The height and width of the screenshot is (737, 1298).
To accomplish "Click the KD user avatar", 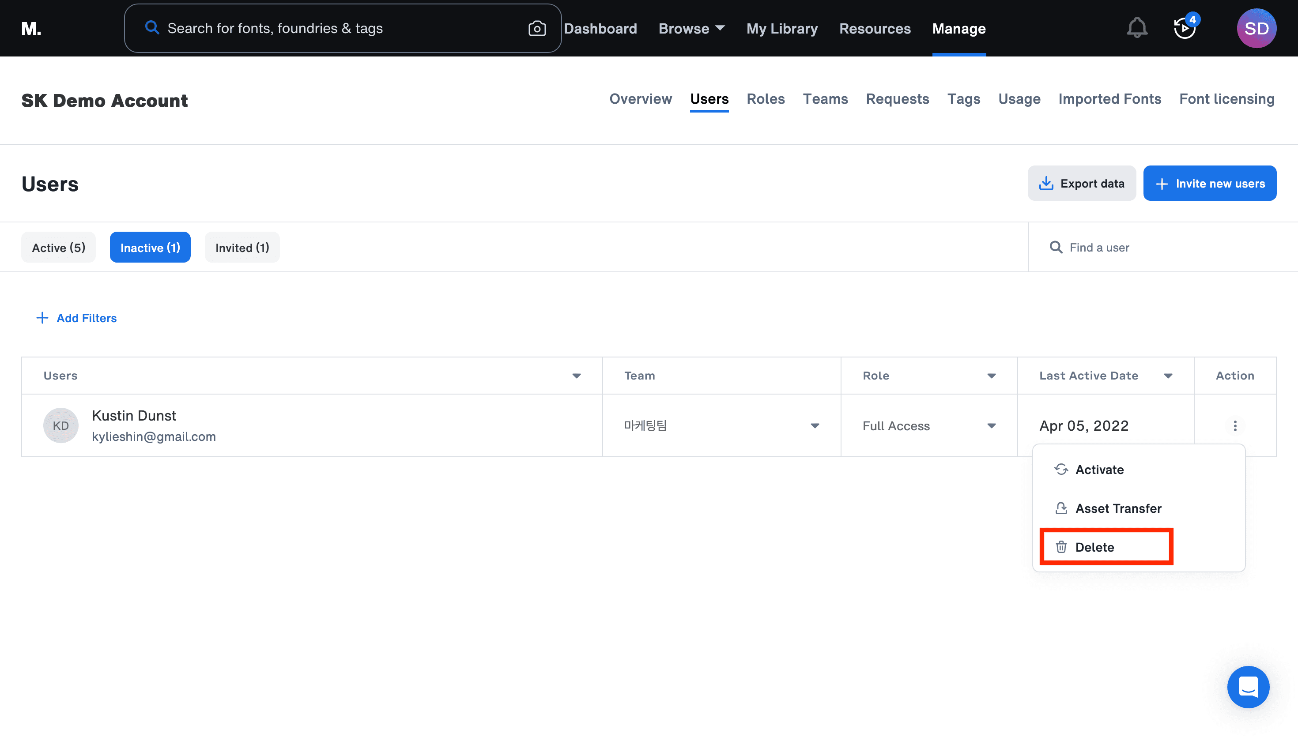I will [61, 426].
